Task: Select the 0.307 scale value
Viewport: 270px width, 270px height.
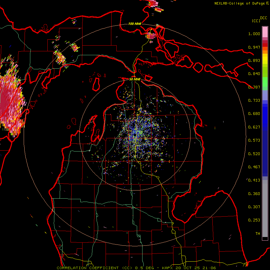Action: click(x=254, y=207)
